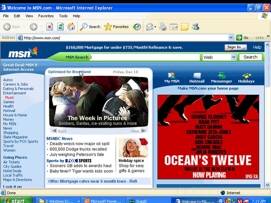Click the page scrollbar up arrow
The image size is (271, 203).
267,45
